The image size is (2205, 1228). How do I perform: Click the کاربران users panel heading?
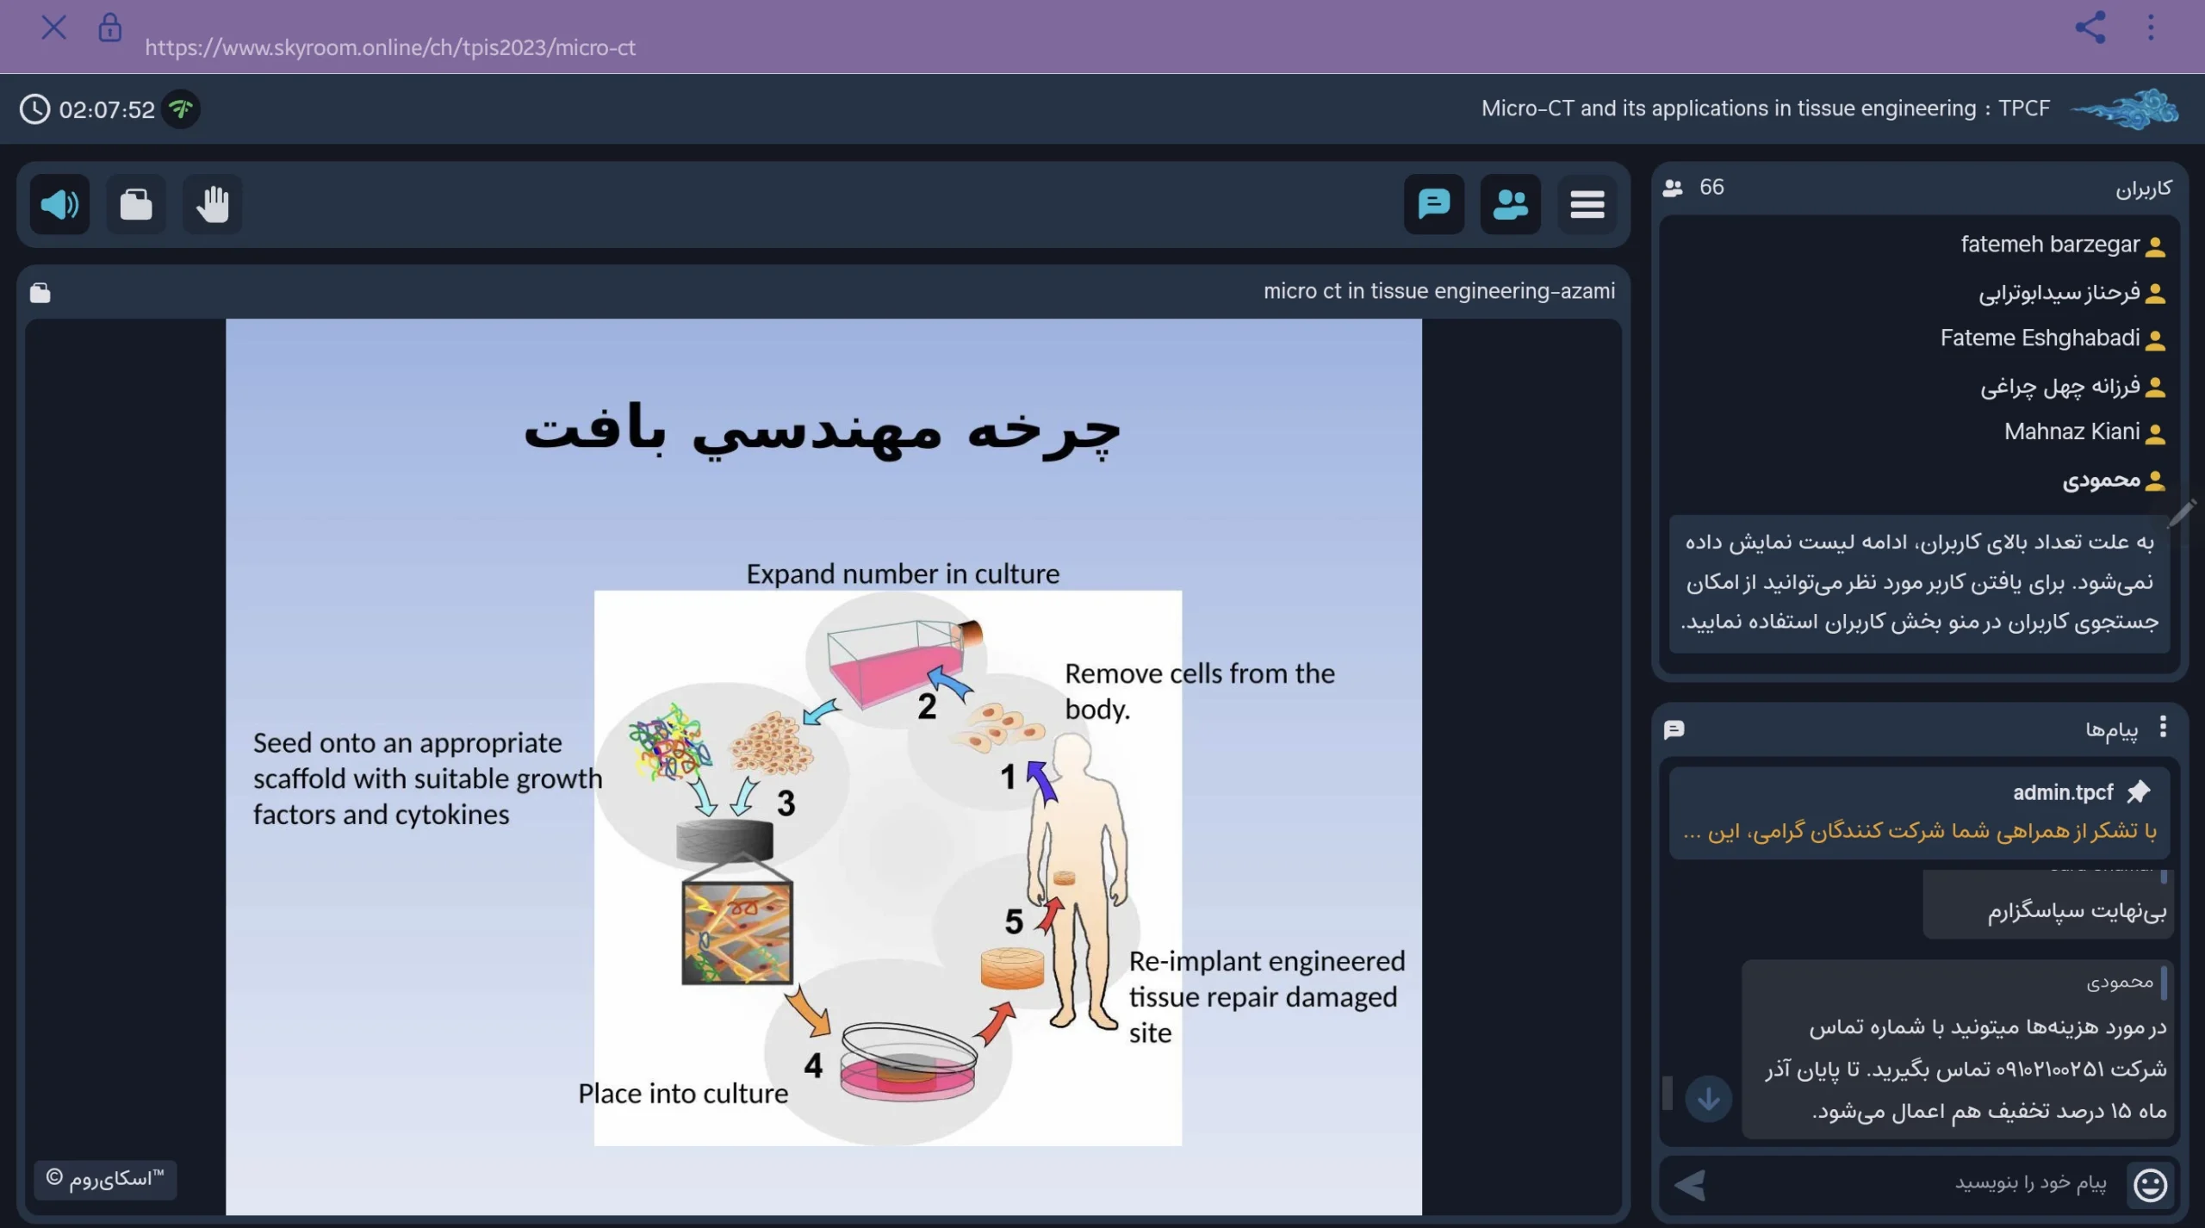(2143, 189)
